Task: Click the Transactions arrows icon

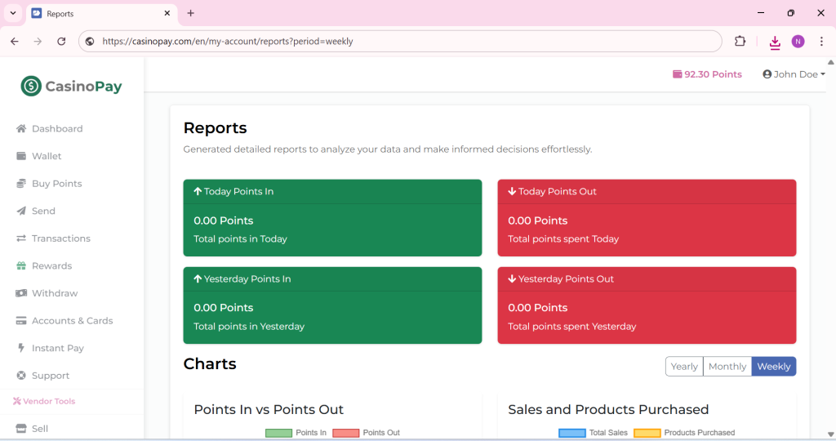Action: pos(21,238)
